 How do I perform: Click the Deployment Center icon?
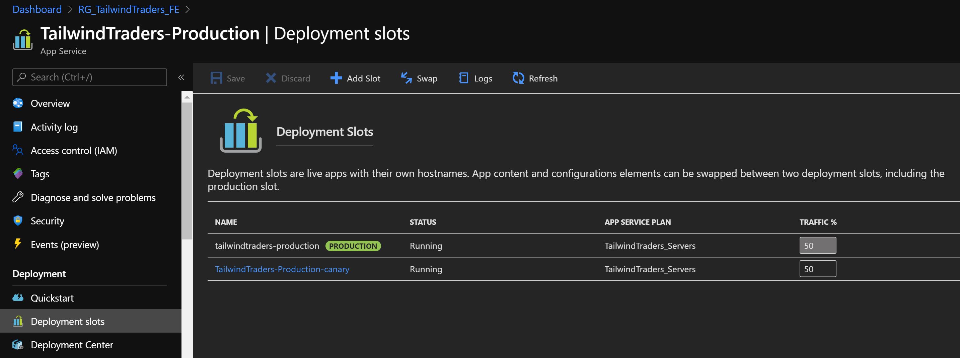click(x=18, y=345)
